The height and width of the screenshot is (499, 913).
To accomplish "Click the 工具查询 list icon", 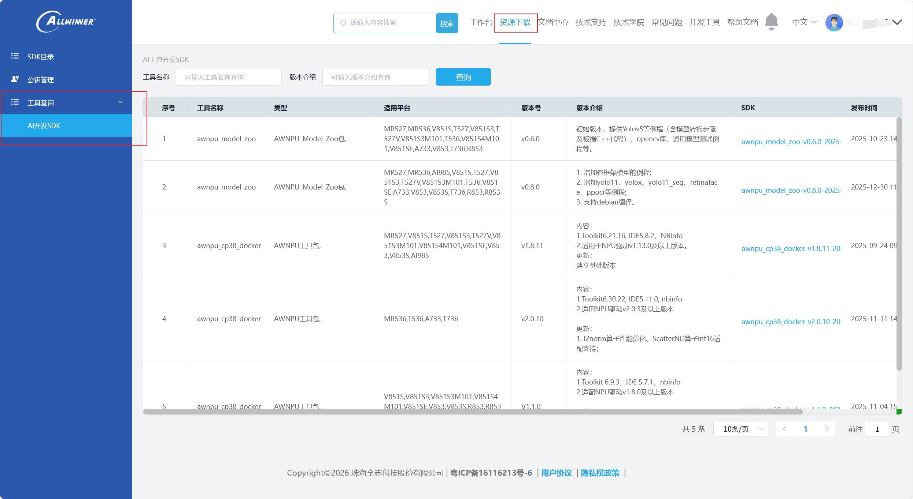I will (x=15, y=102).
